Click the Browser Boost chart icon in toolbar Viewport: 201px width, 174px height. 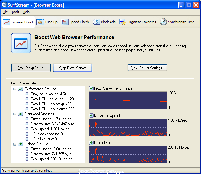[x=6, y=22]
